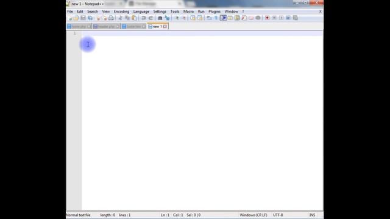Create a new document via toolbar

[69, 18]
